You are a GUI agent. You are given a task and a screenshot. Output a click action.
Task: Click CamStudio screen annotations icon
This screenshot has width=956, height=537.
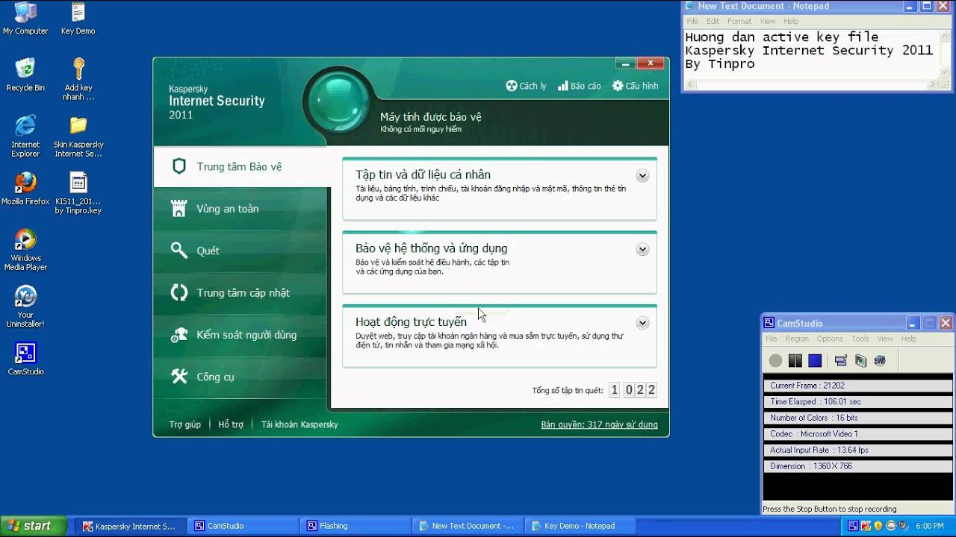(x=860, y=361)
